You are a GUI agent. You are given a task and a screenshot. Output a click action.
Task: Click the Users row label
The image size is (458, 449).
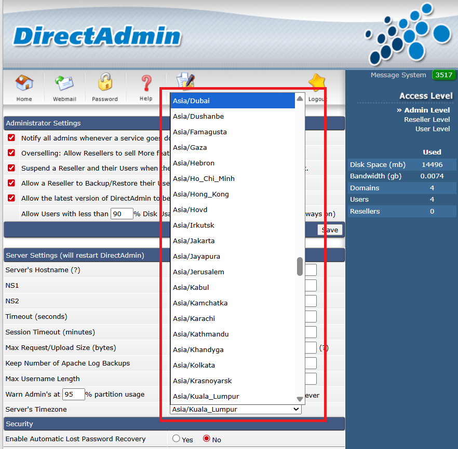(359, 200)
